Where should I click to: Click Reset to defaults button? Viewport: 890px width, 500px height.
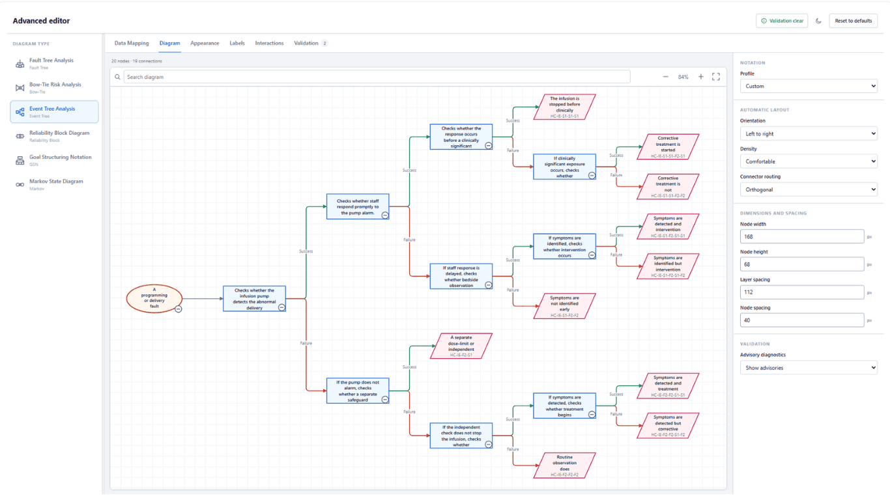(854, 21)
